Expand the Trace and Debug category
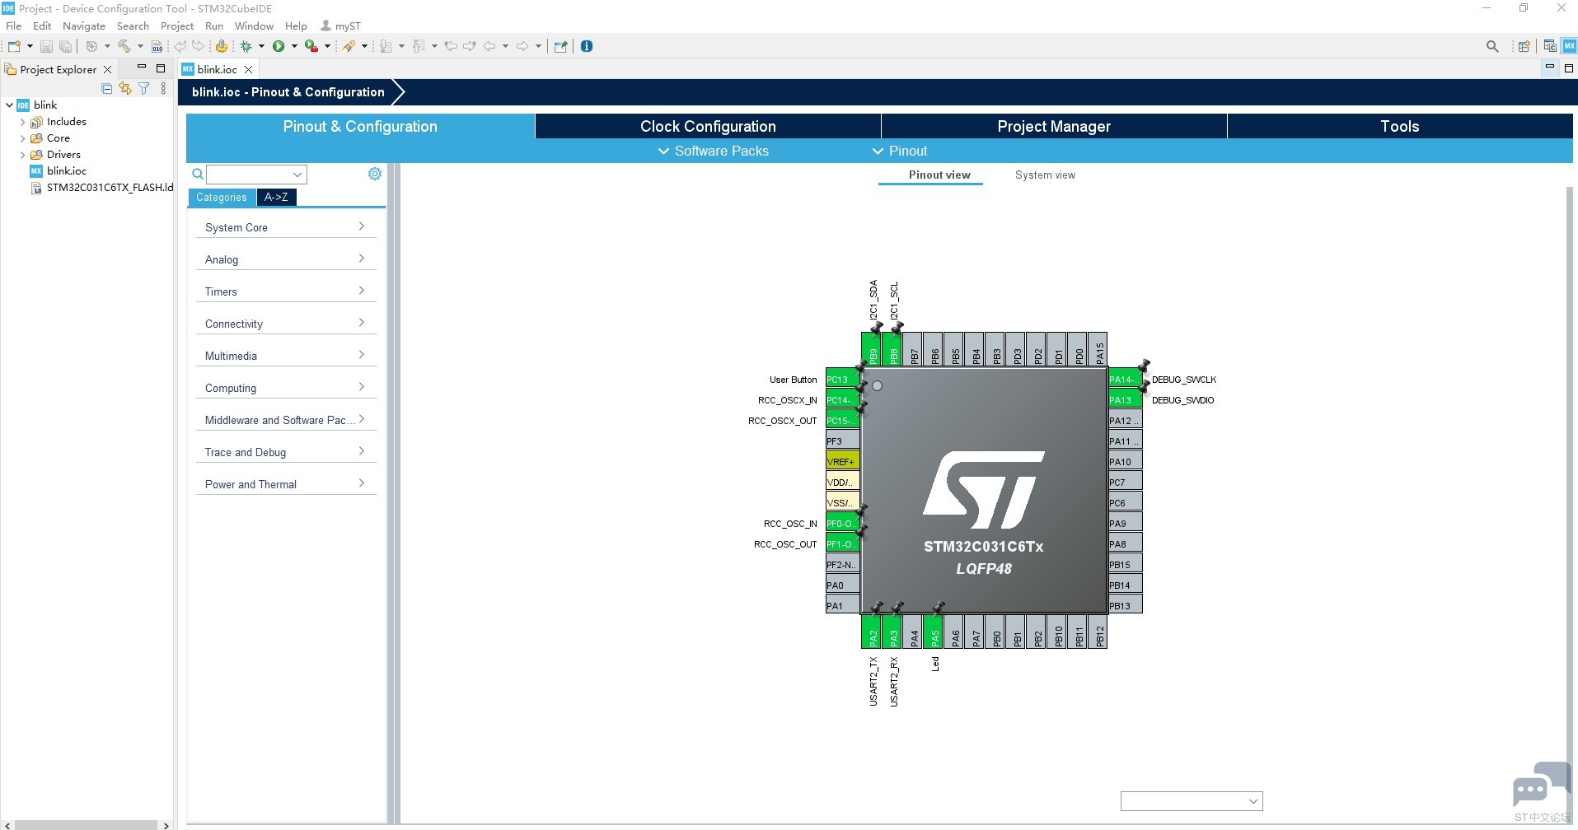This screenshot has width=1578, height=830. (x=286, y=452)
